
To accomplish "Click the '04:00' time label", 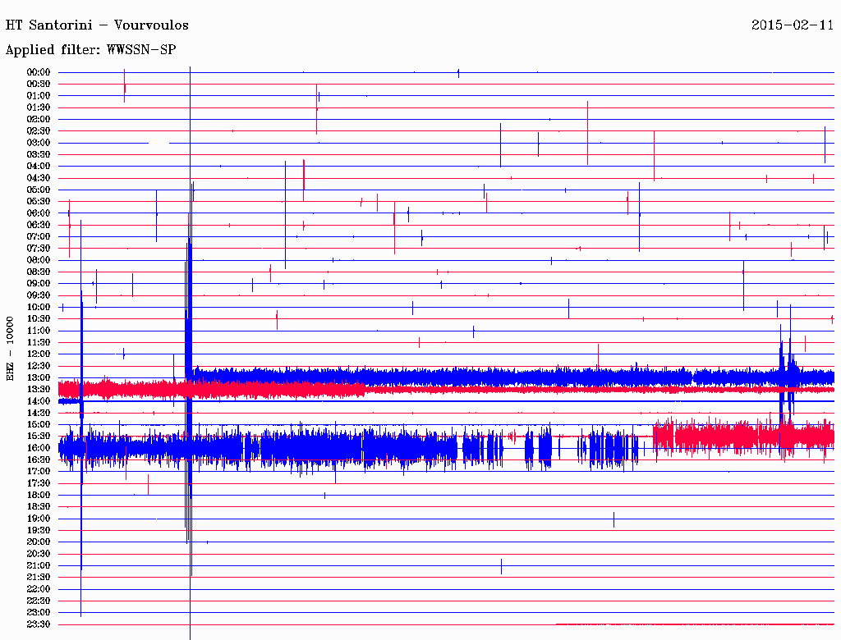I will coord(39,167).
